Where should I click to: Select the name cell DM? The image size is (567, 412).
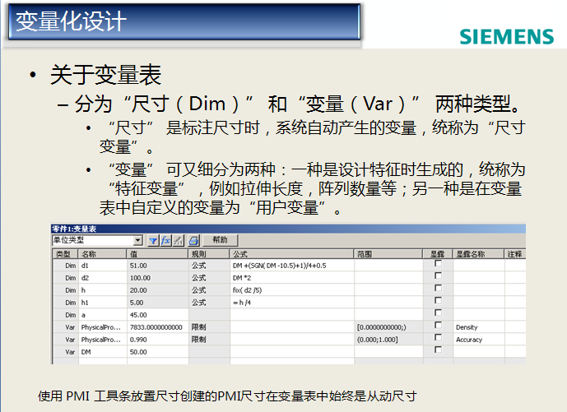(102, 352)
